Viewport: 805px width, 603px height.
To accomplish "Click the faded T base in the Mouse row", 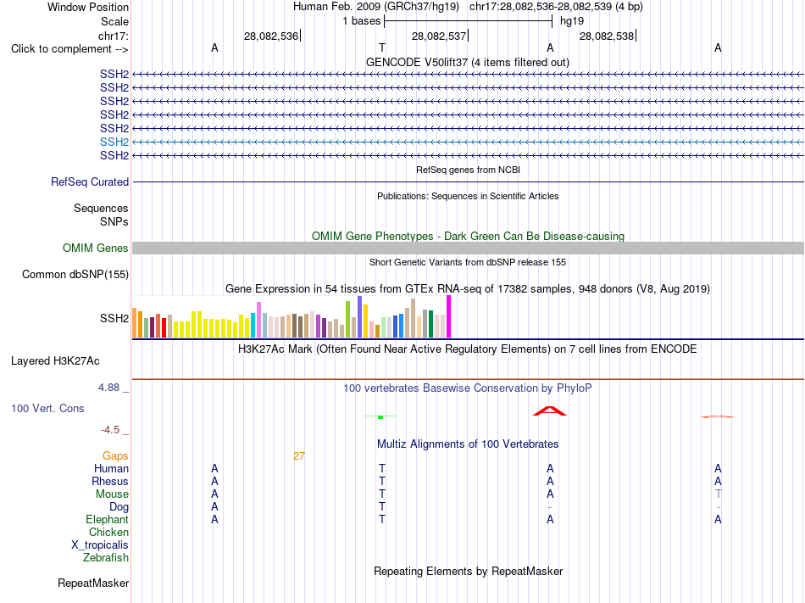I will 718,494.
